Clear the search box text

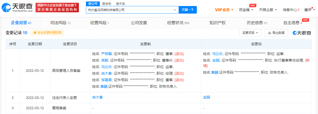click(x=175, y=10)
